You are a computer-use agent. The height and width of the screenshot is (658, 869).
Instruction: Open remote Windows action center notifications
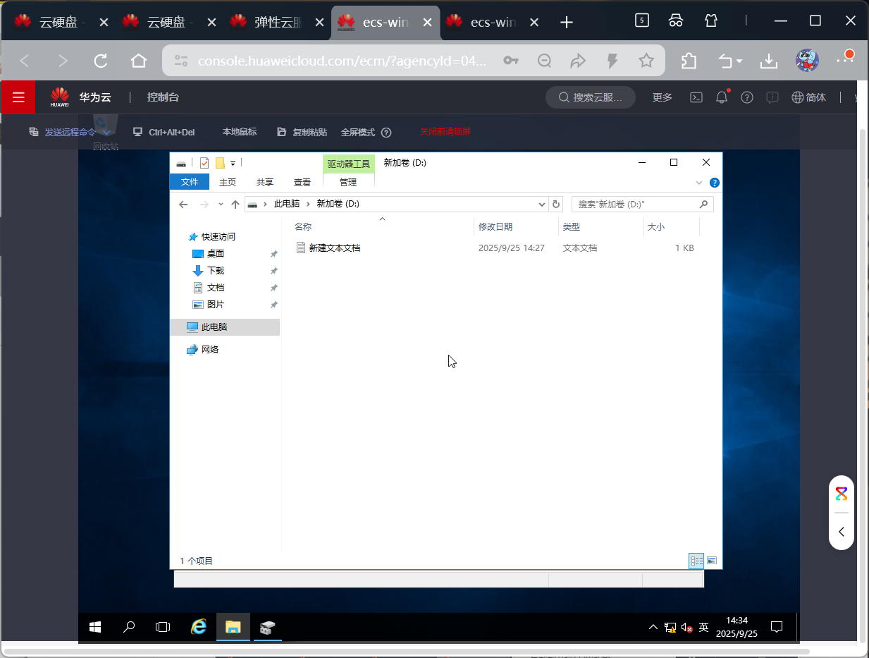pyautogui.click(x=777, y=626)
